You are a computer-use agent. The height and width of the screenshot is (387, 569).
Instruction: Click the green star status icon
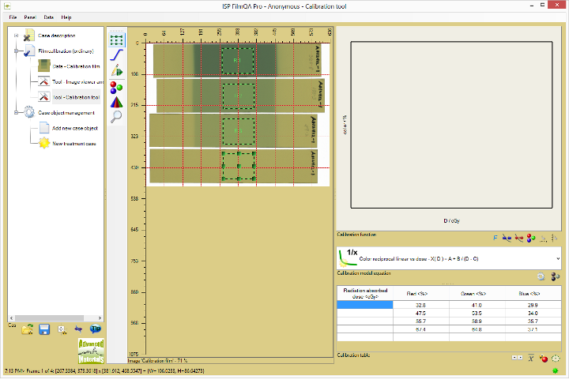coord(556,370)
